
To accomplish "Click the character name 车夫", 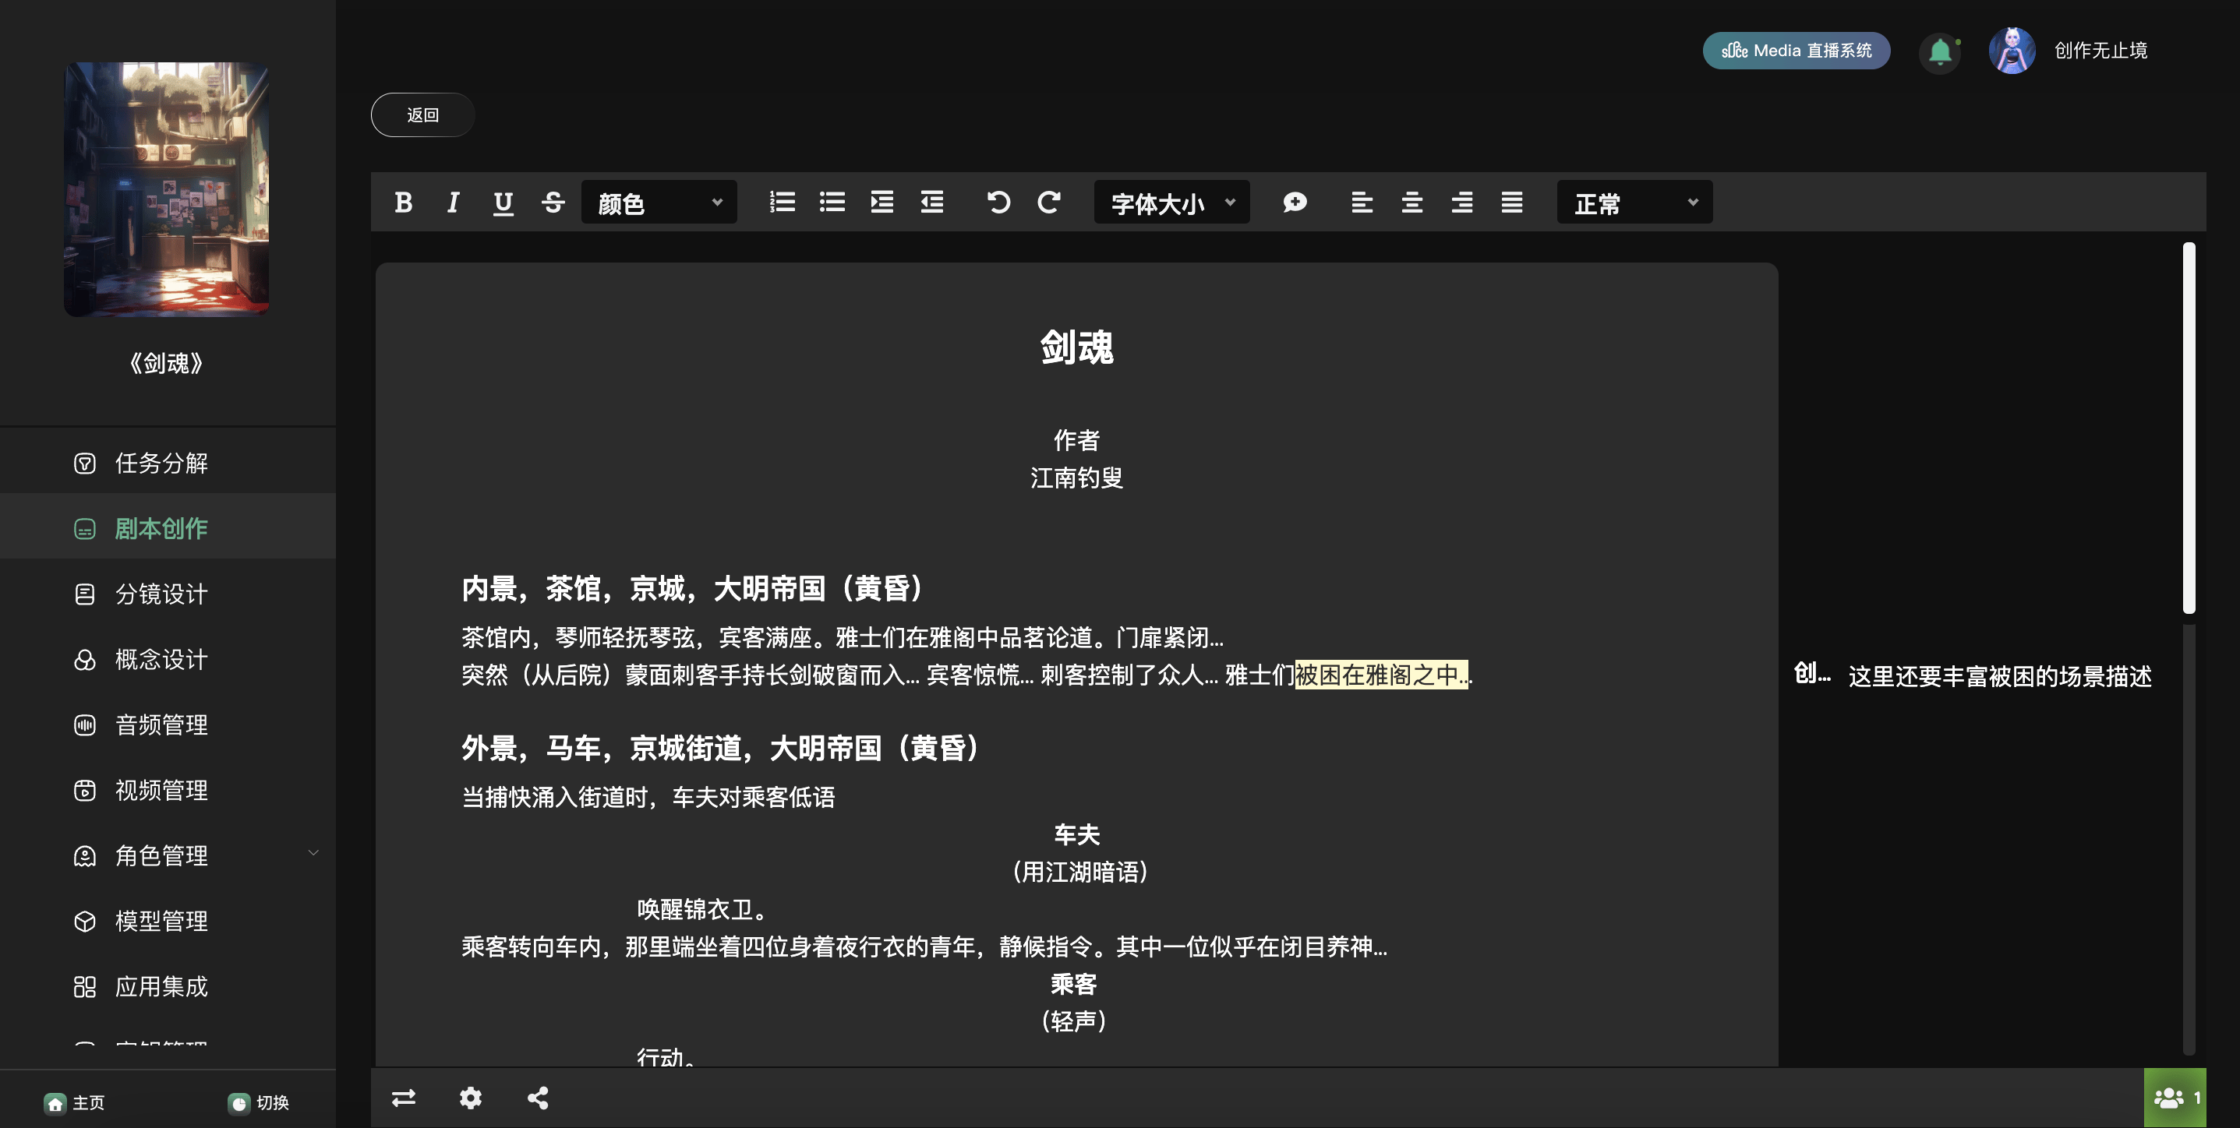I will pos(1076,835).
